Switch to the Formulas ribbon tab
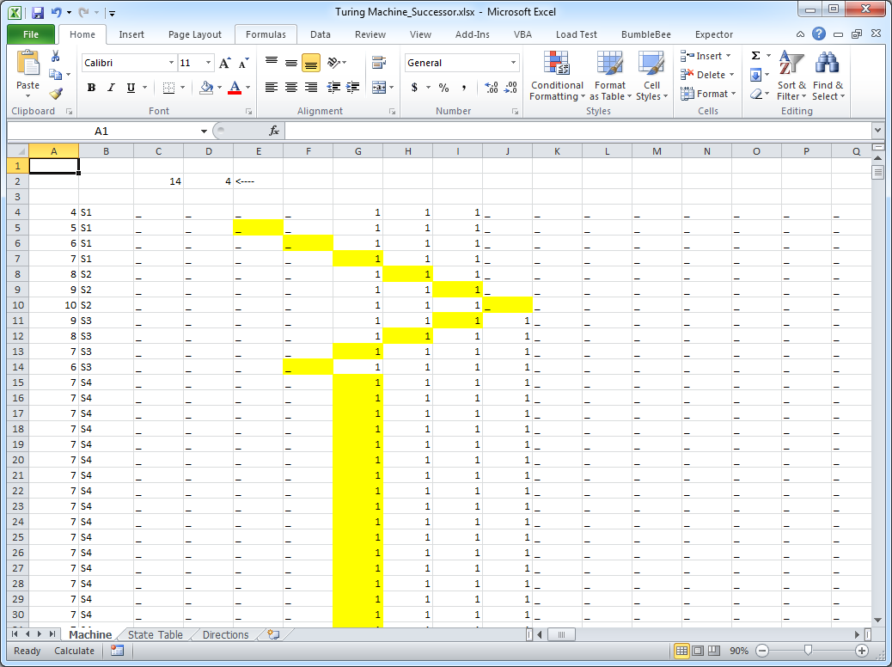Viewport: 892px width, 667px height. 266,34
